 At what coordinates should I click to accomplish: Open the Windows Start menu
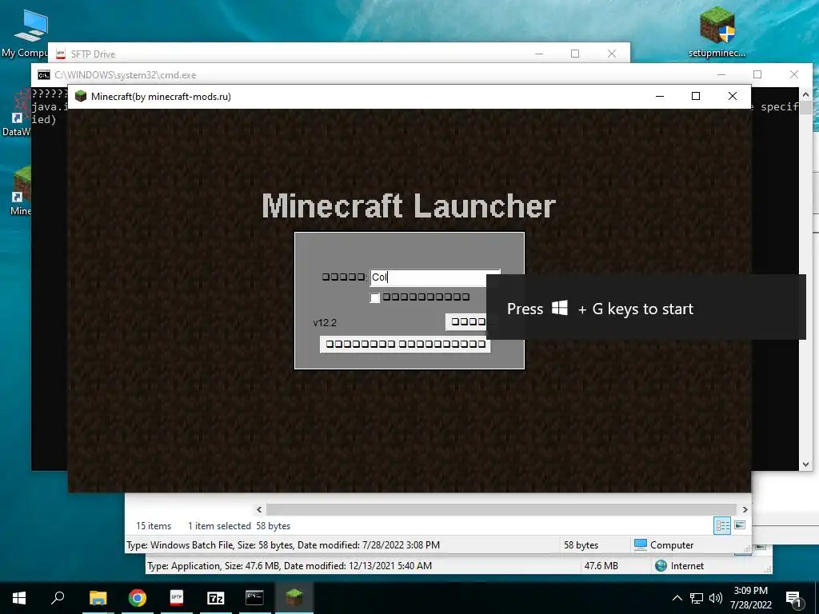(19, 598)
